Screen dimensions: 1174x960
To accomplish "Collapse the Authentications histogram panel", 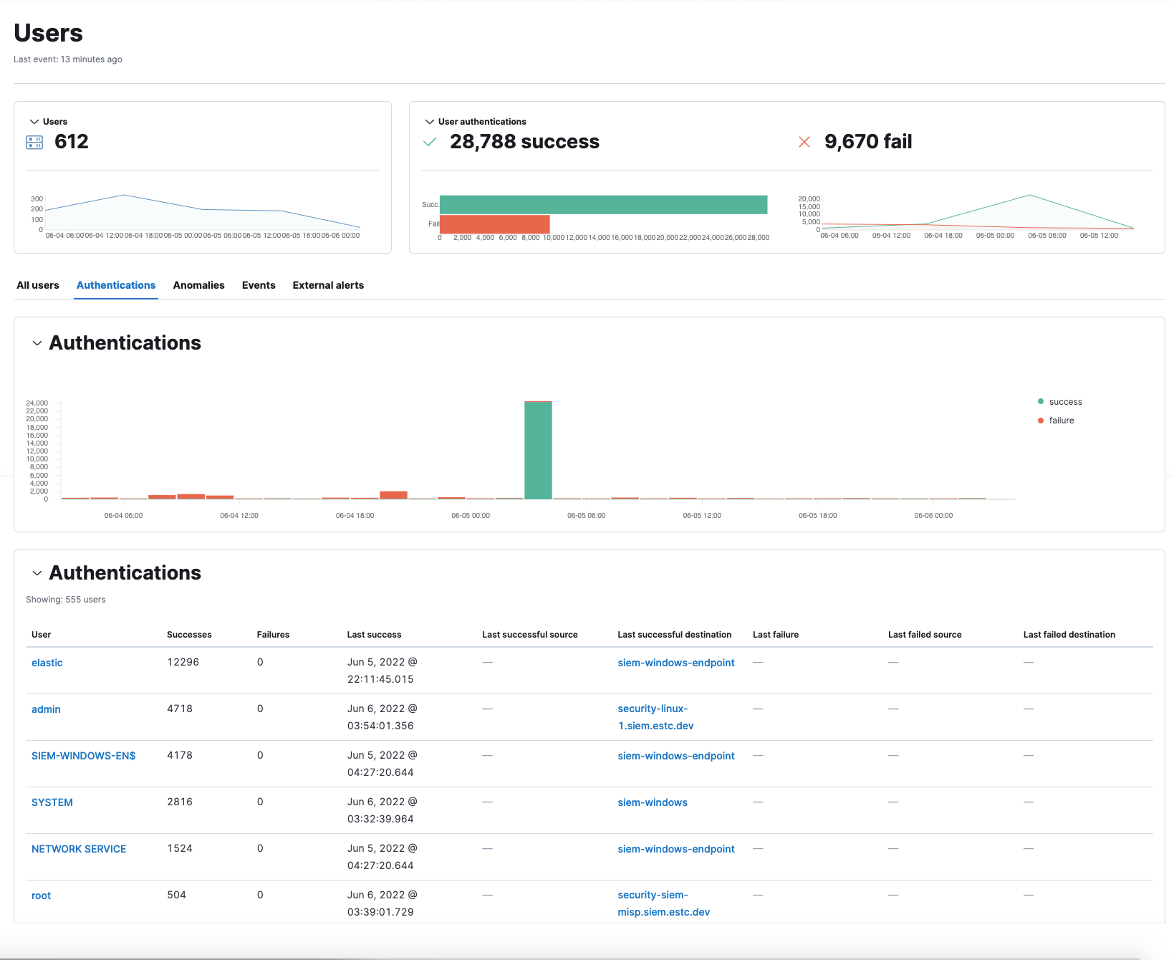I will (x=37, y=344).
